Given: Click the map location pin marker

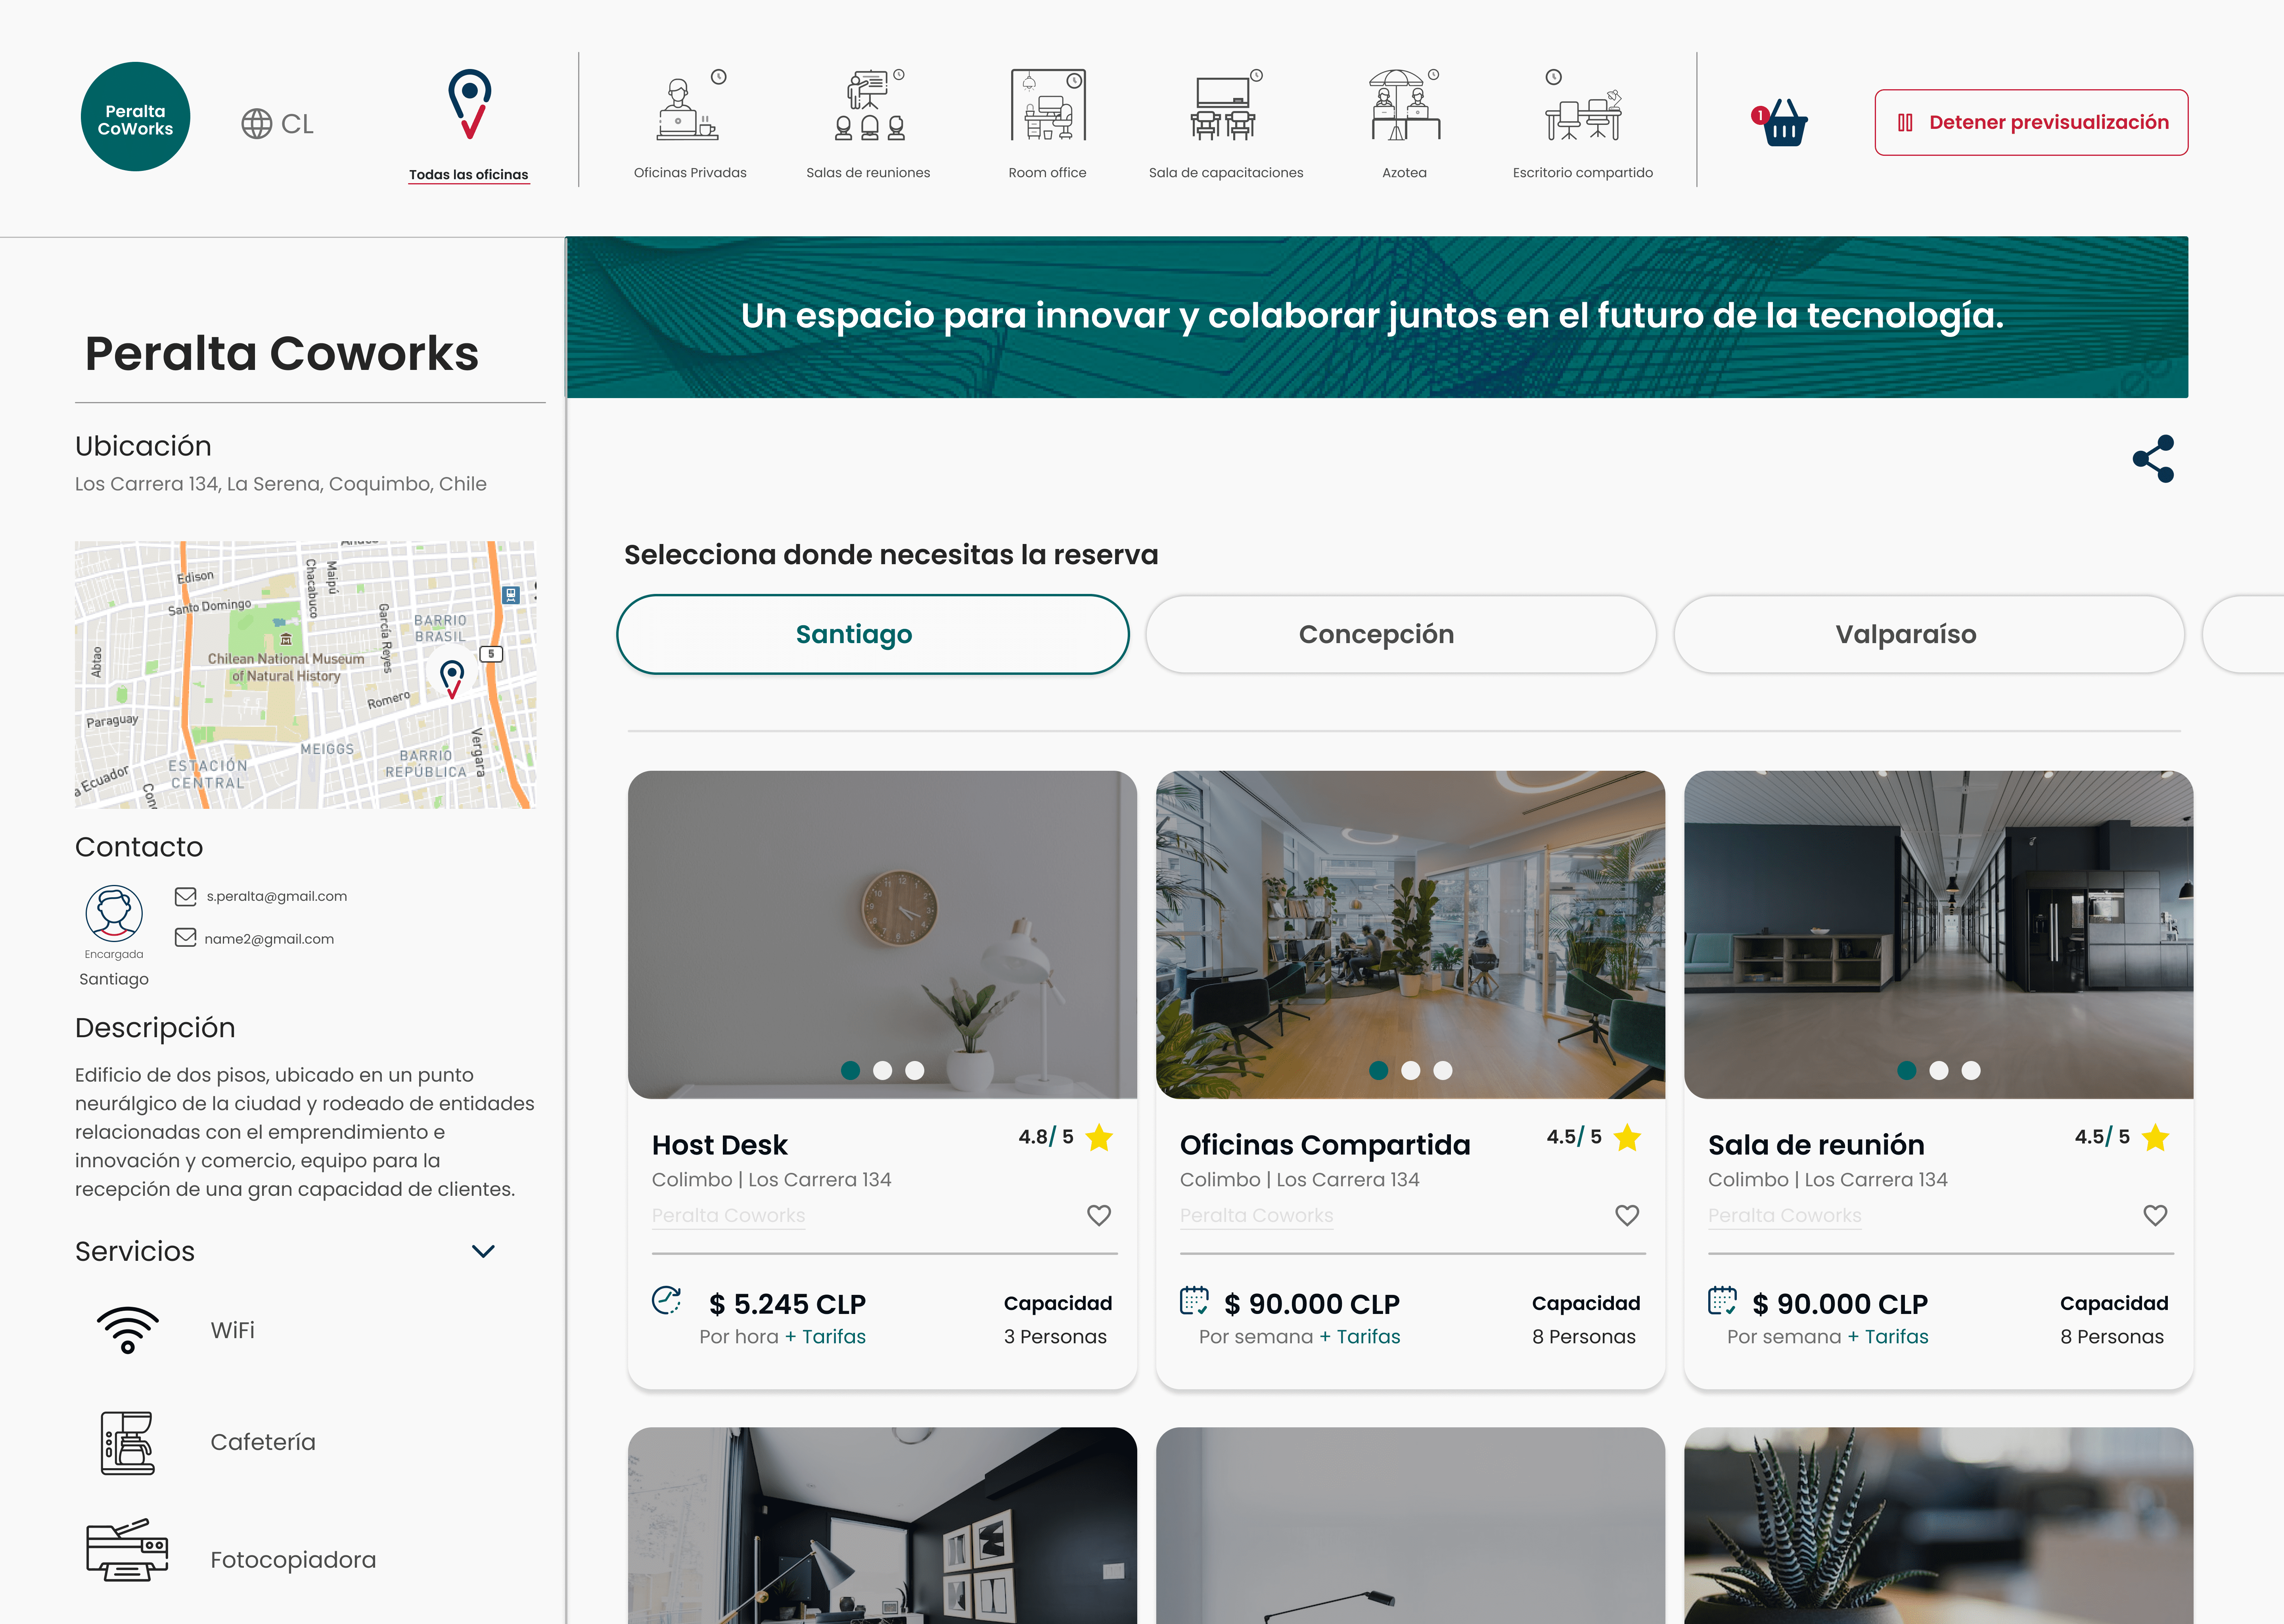Looking at the screenshot, I should [452, 679].
